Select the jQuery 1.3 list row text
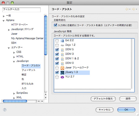The height and width of the screenshot is (116, 139). click(71, 72)
